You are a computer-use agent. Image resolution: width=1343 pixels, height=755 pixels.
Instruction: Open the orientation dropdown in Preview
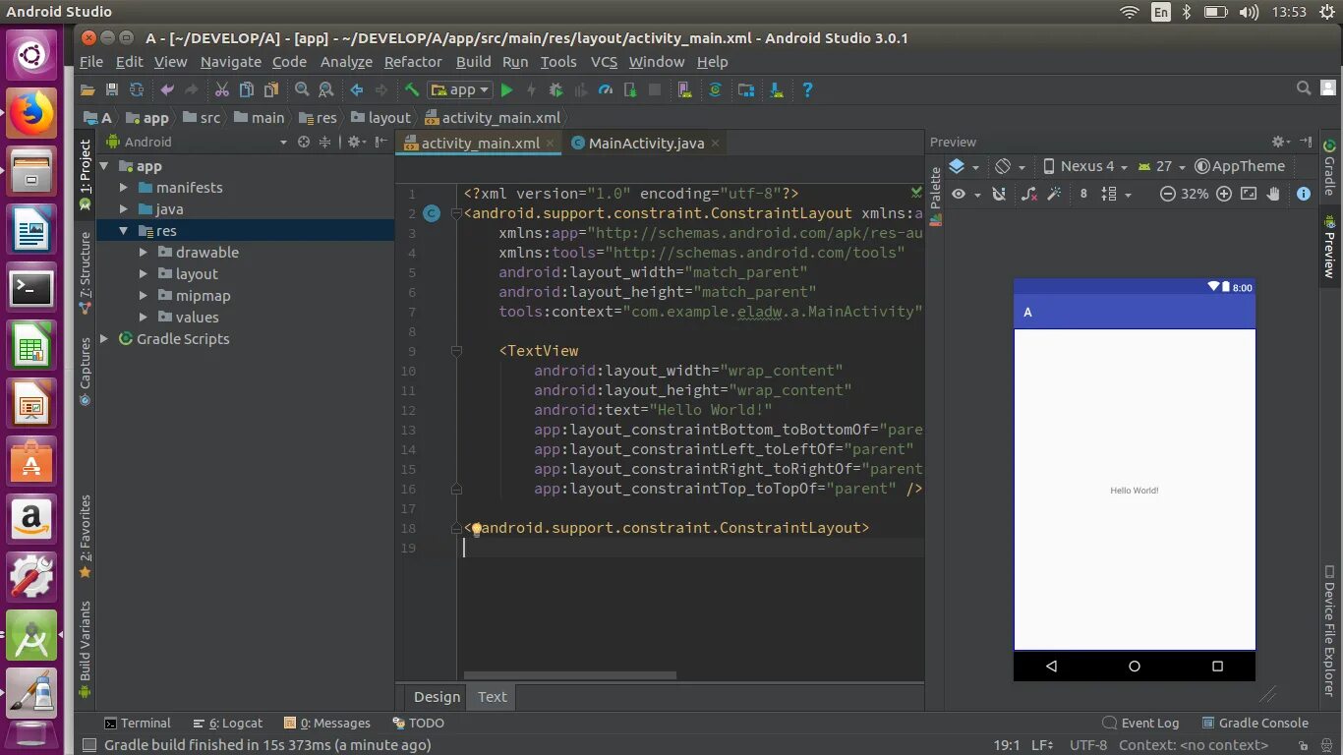pos(1010,166)
